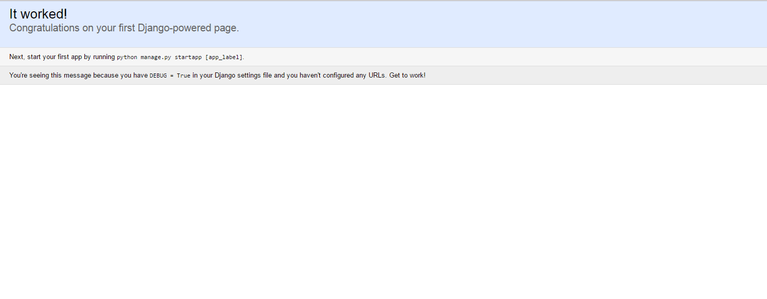Click the "True" value after DEBUG
This screenshot has width=767, height=299.
(183, 76)
